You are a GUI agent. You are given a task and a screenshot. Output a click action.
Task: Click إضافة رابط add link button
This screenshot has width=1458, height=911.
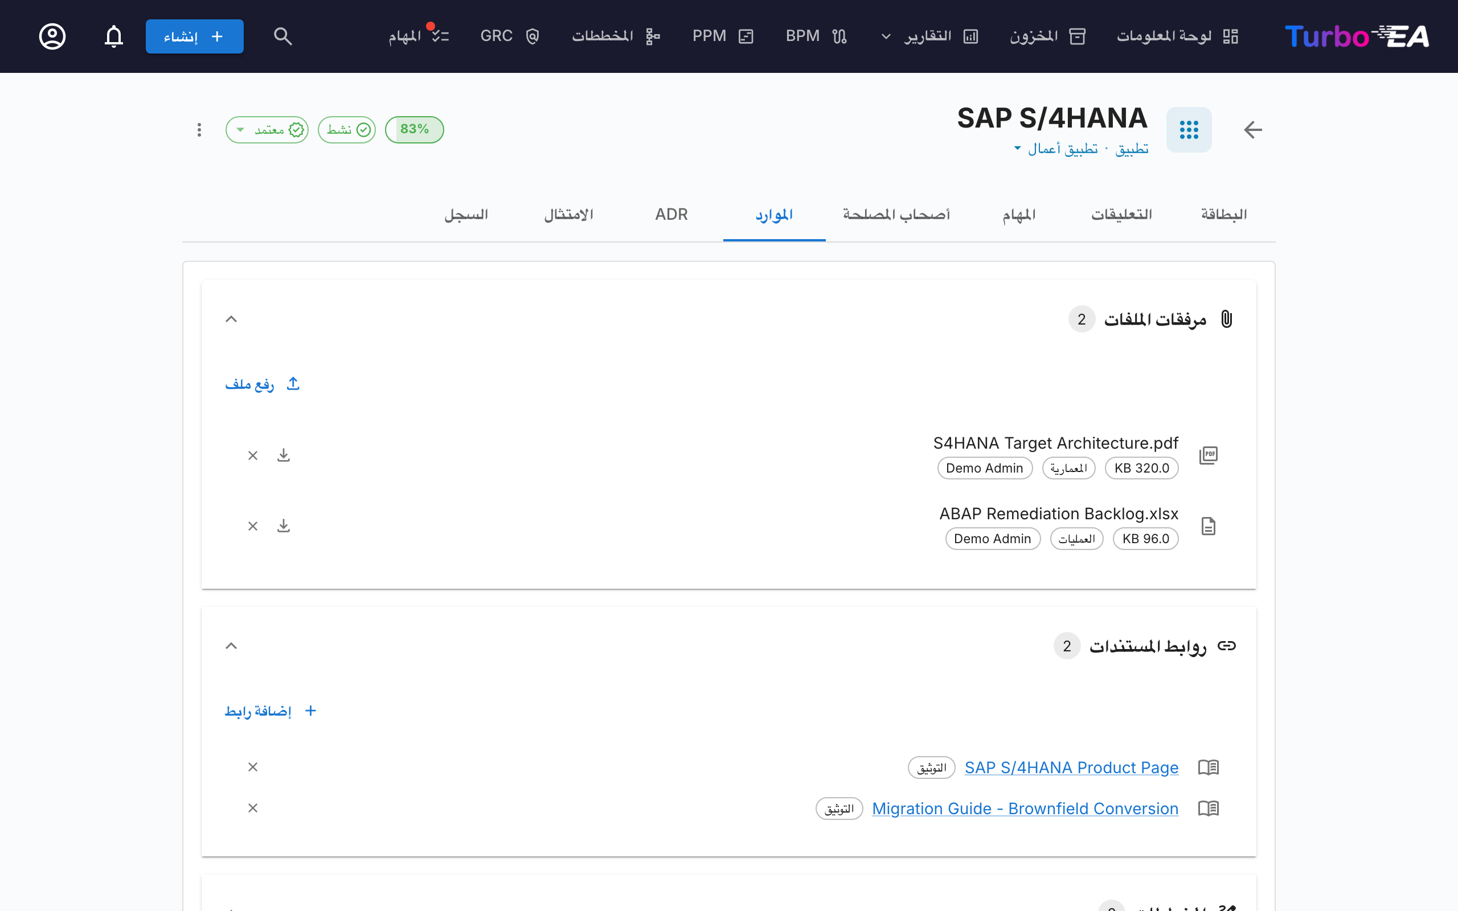(x=271, y=711)
